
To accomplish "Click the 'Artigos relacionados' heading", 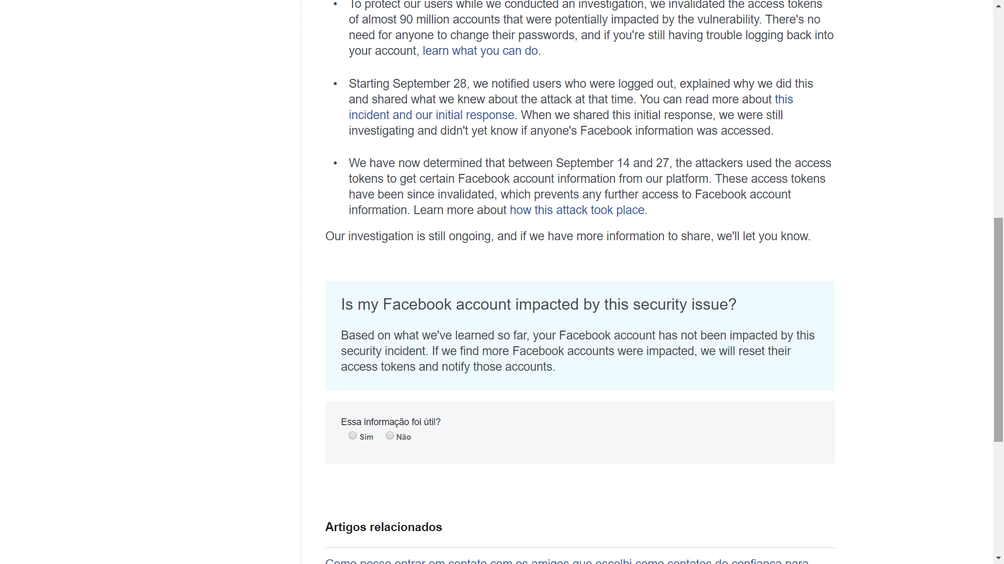I will point(383,527).
